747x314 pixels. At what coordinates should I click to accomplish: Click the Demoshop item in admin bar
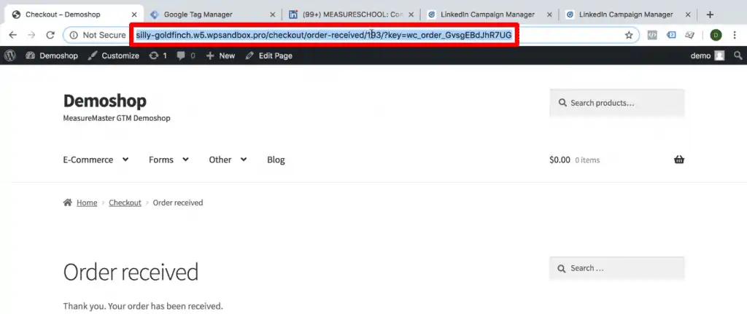point(52,55)
